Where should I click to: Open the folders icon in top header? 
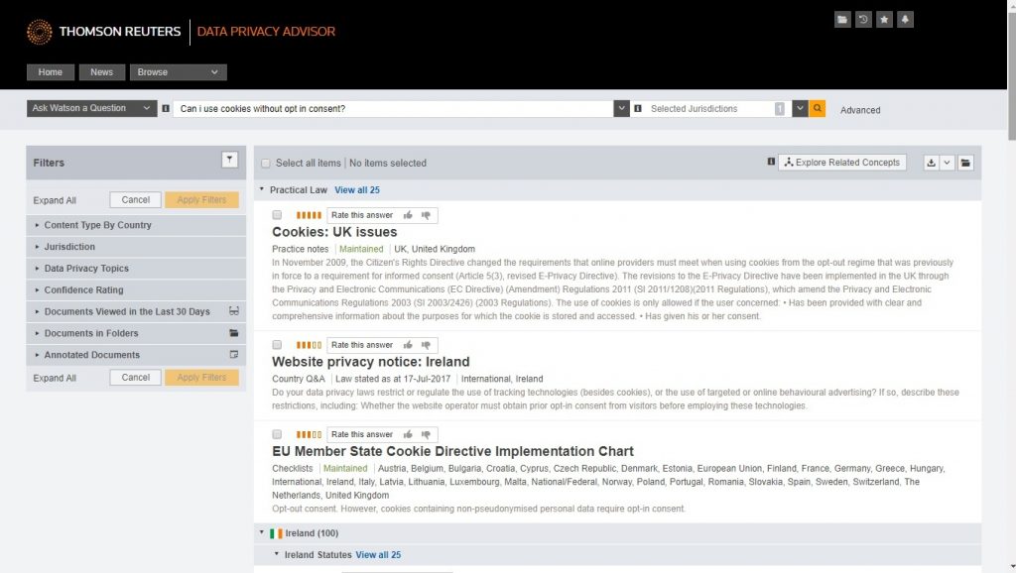point(842,20)
